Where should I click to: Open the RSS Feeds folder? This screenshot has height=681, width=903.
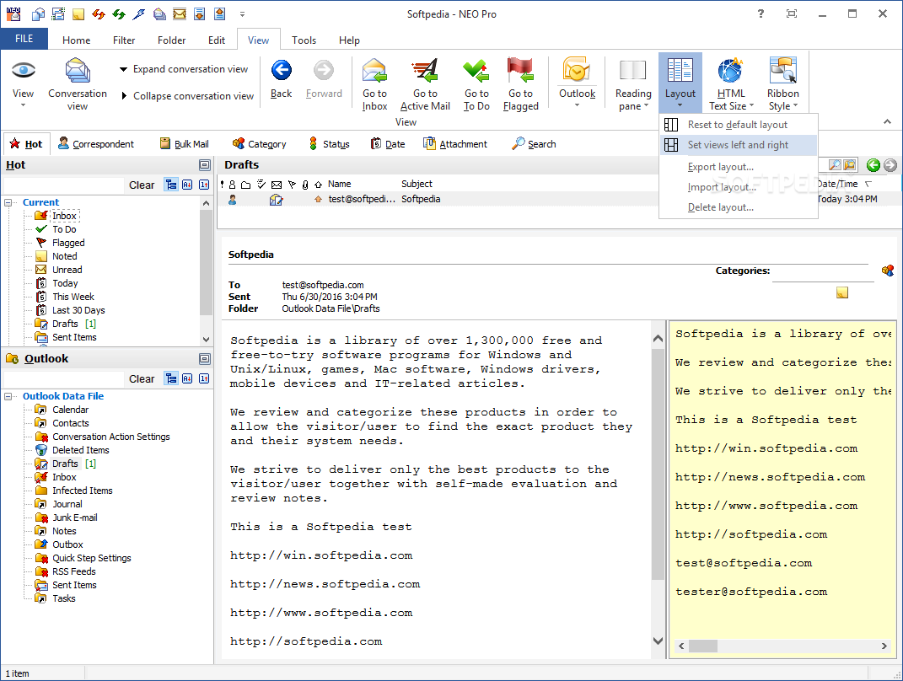65,571
